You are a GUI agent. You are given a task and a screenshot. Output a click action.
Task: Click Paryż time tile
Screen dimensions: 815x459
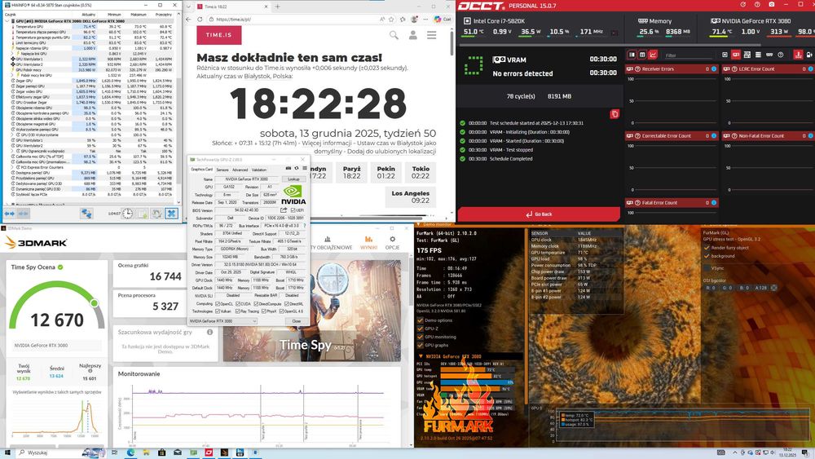coord(351,172)
